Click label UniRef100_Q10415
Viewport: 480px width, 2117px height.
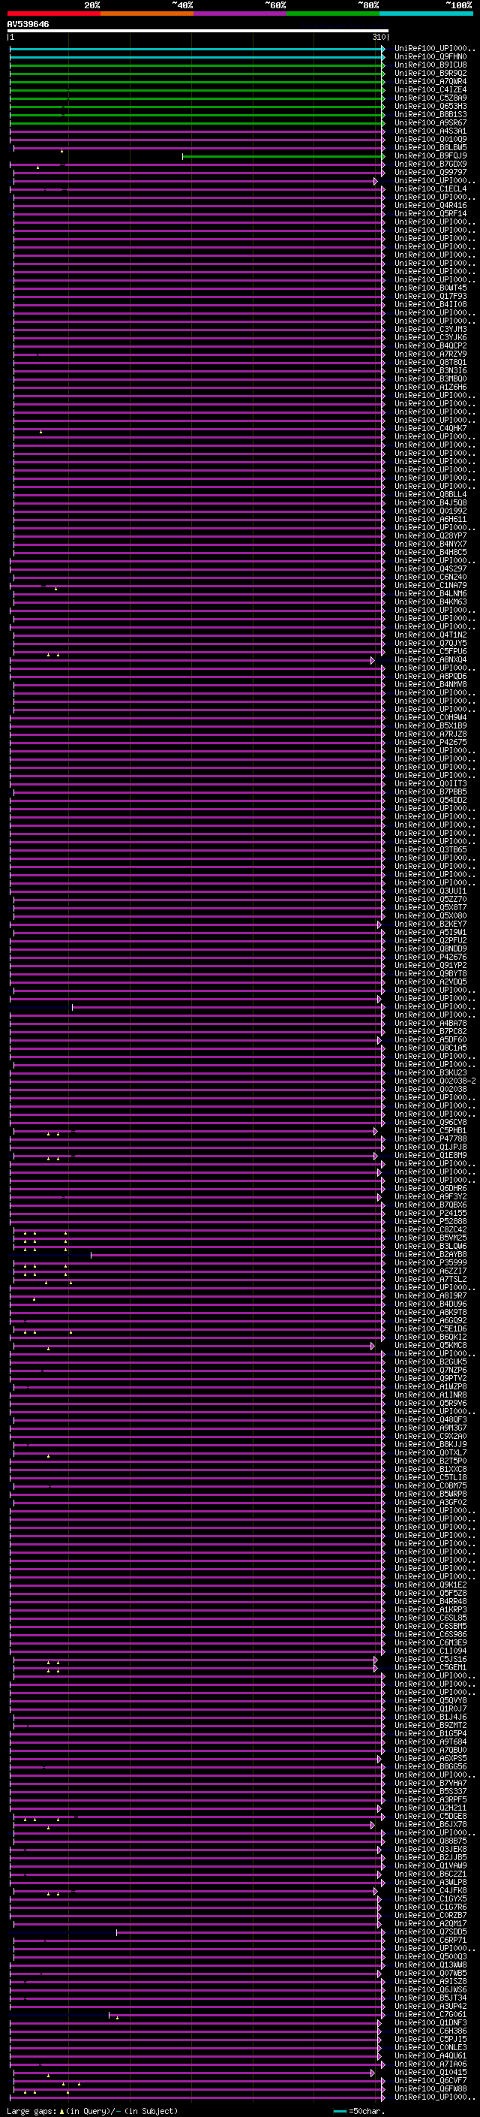click(430, 2072)
